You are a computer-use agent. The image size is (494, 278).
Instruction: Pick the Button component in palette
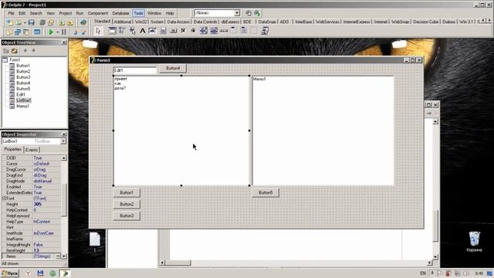173,31
